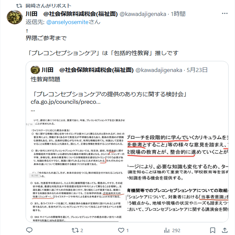The width and height of the screenshot is (235, 235).
Task: Bookmark this post
Action: coord(213,230)
